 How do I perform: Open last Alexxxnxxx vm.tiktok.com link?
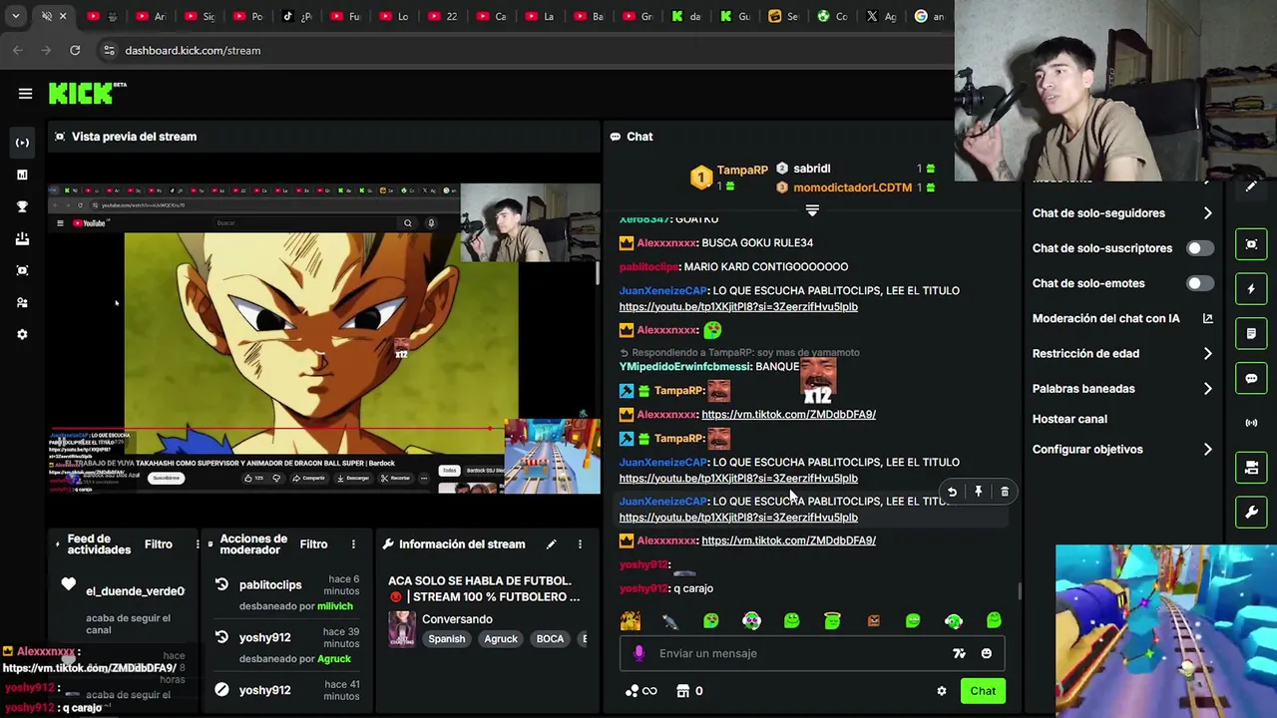coord(788,540)
